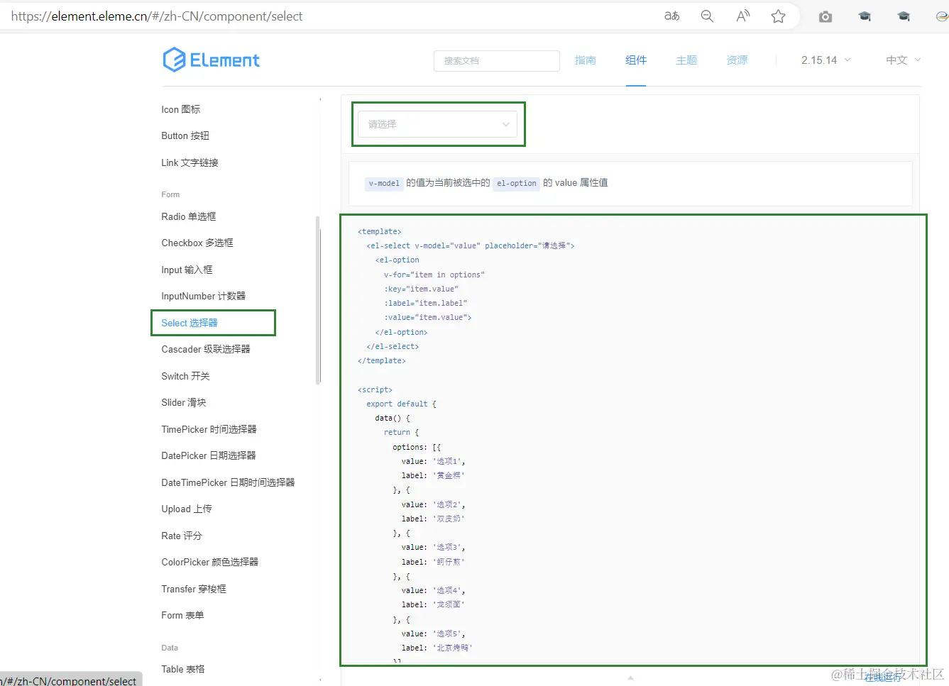
Task: Click the graduation cap icon beside the camera
Action: coord(865,16)
